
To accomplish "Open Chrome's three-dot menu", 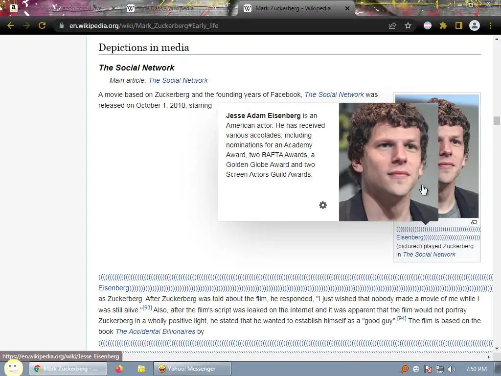I will point(490,25).
